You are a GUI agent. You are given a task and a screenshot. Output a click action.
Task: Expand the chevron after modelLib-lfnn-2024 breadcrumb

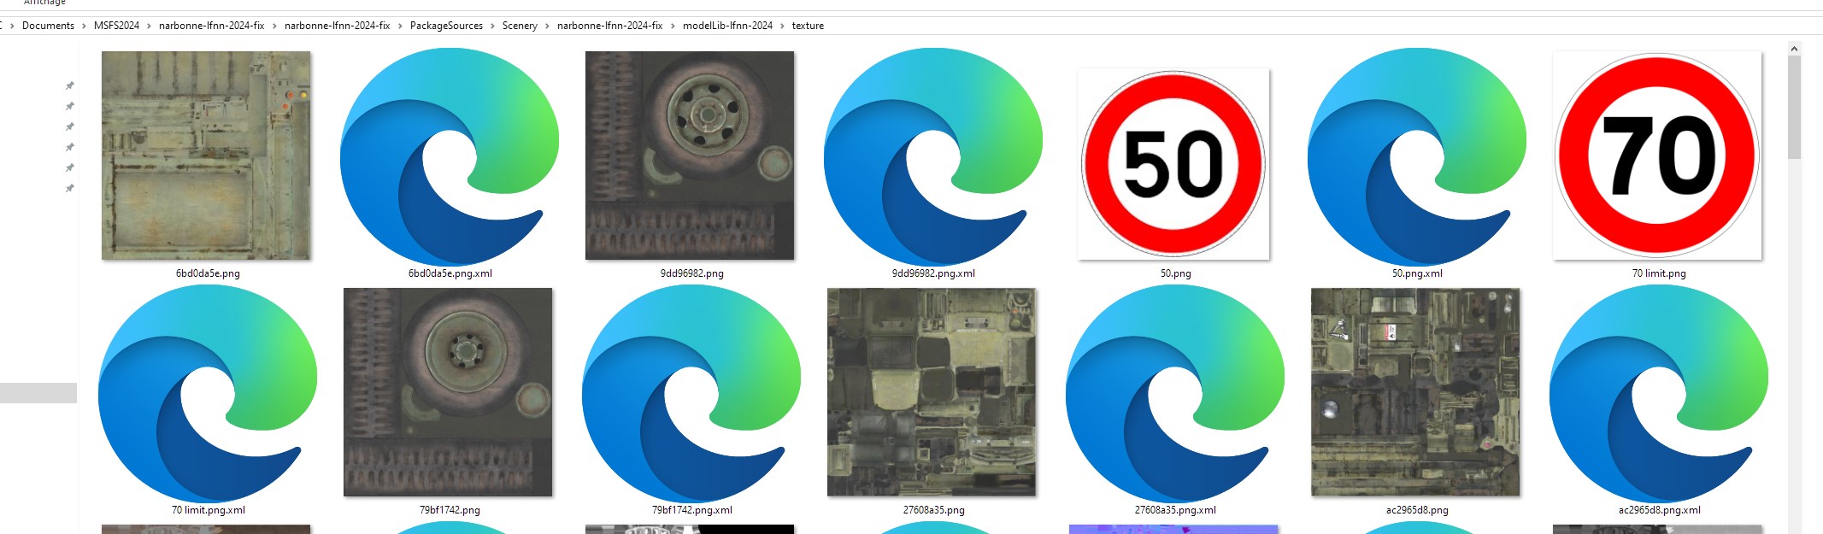coord(782,26)
